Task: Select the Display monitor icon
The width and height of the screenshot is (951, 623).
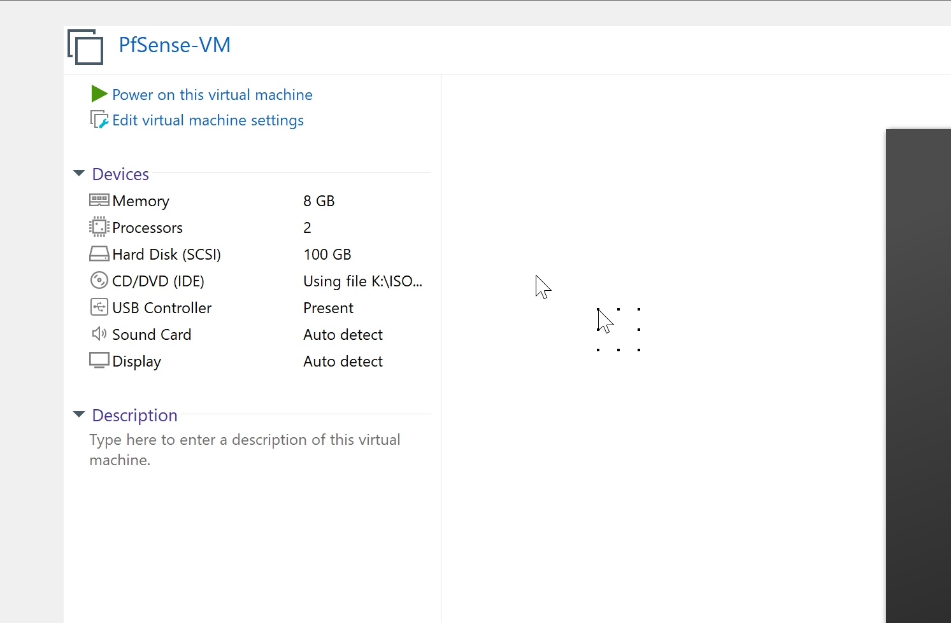Action: click(x=99, y=361)
